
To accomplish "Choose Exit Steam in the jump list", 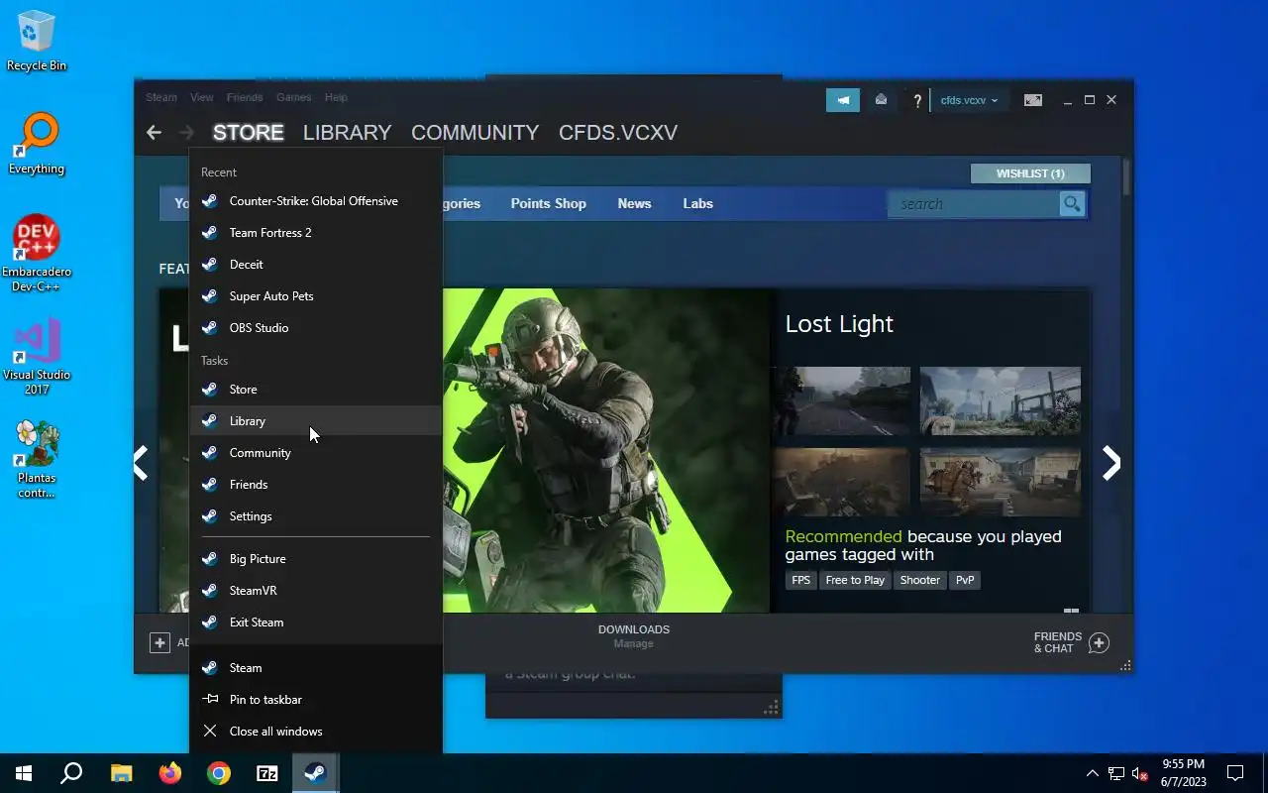I will coord(315,623).
